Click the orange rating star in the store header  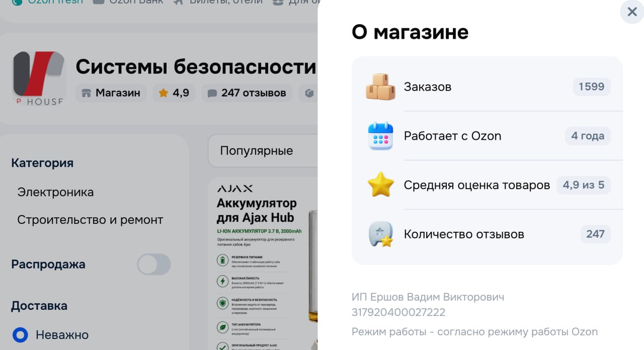(163, 93)
